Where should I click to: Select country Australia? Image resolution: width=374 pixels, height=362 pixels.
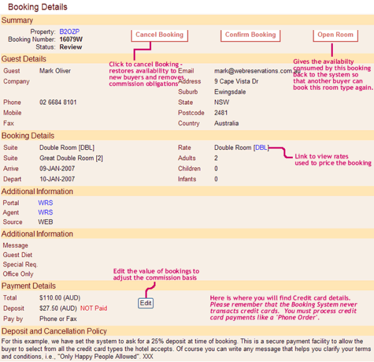[227, 124]
